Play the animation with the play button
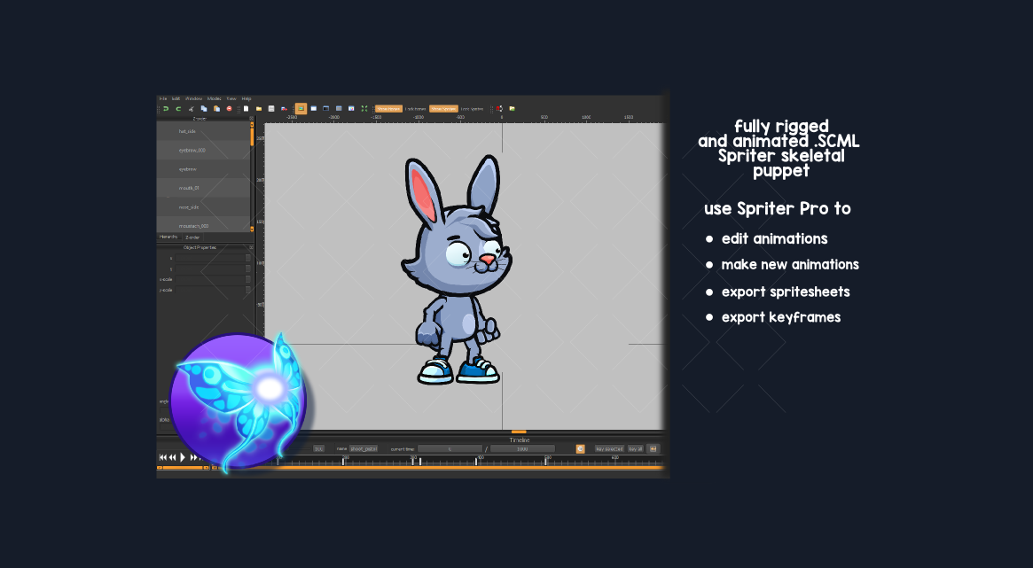Viewport: 1033px width, 568px height. click(183, 457)
